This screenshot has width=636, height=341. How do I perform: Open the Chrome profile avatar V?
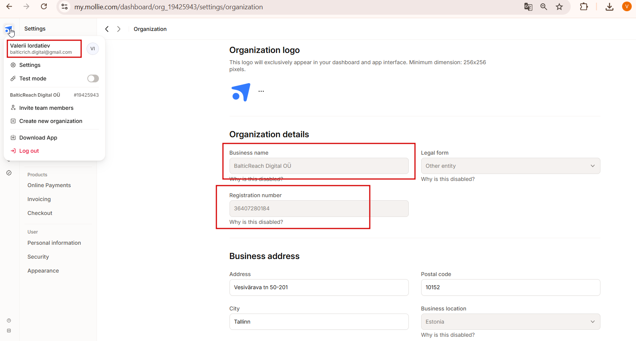pos(627,7)
